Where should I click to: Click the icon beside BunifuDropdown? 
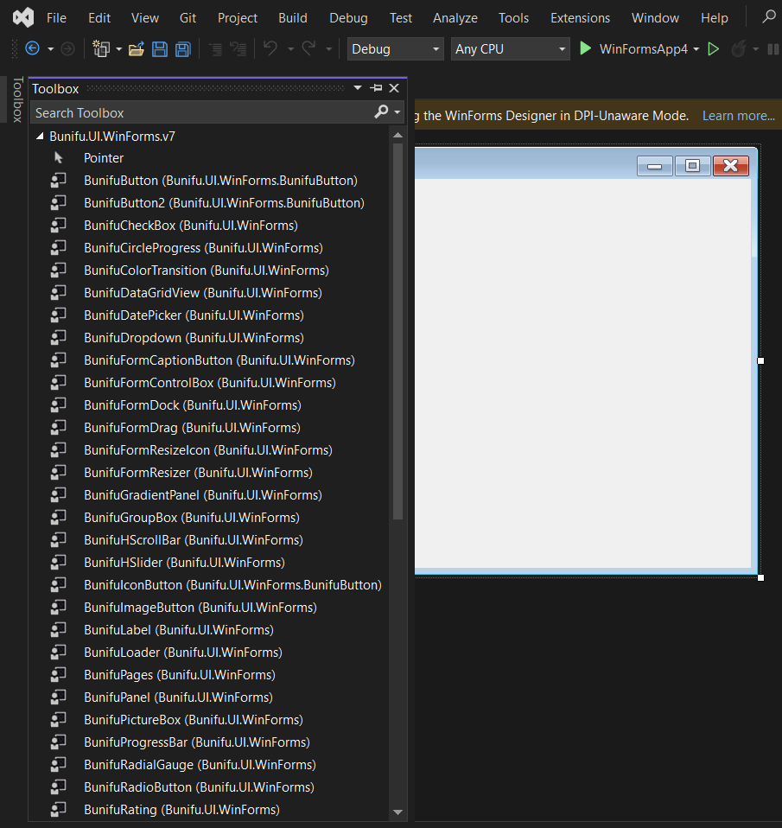point(58,337)
